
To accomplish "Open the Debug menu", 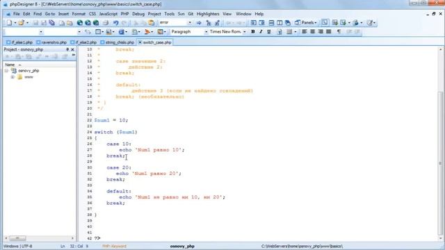I will click(138, 14).
